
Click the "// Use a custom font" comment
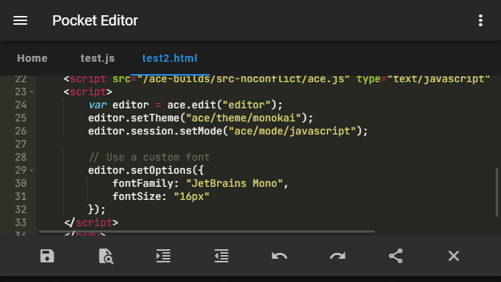[x=149, y=157]
